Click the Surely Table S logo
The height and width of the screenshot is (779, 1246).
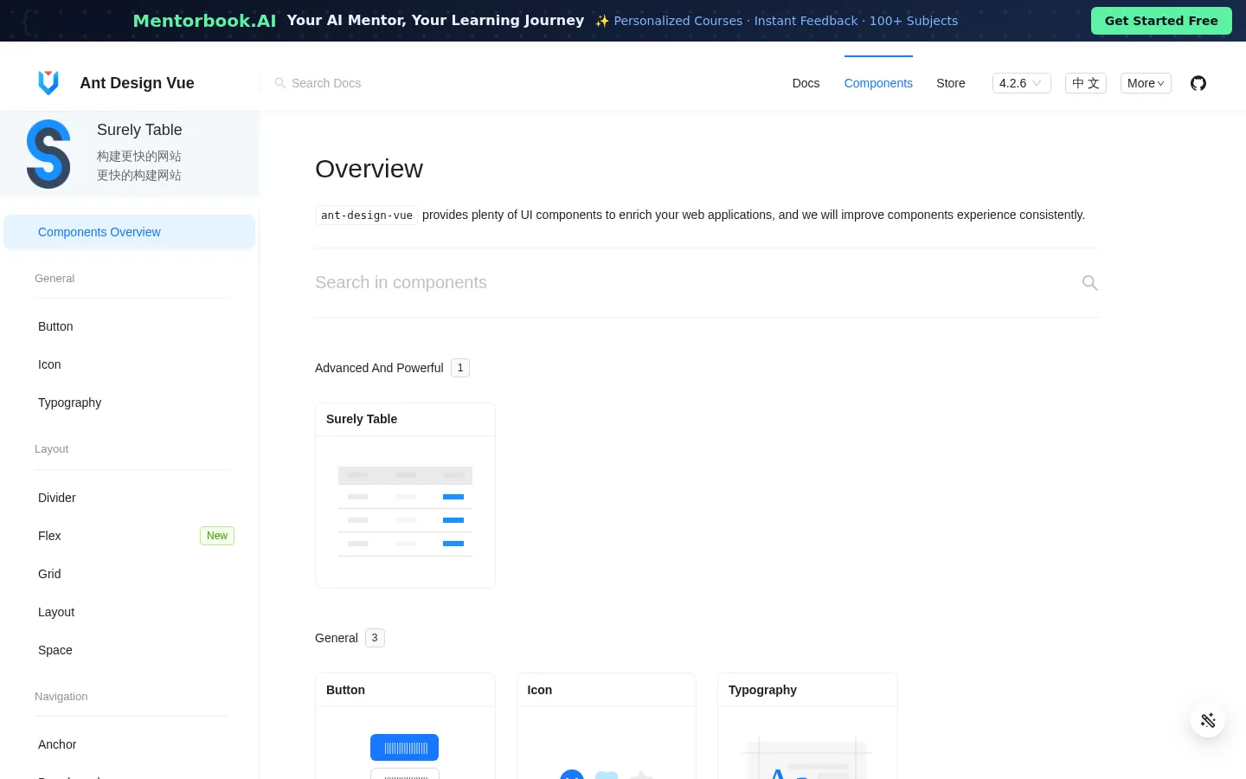tap(48, 154)
